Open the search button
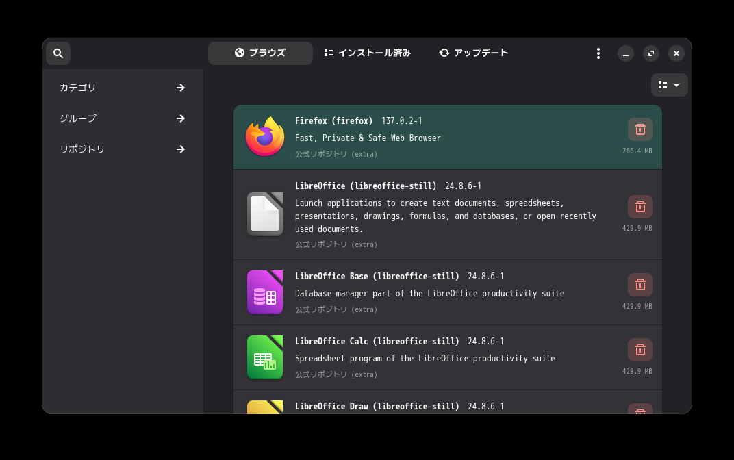This screenshot has width=734, height=460. coord(58,53)
